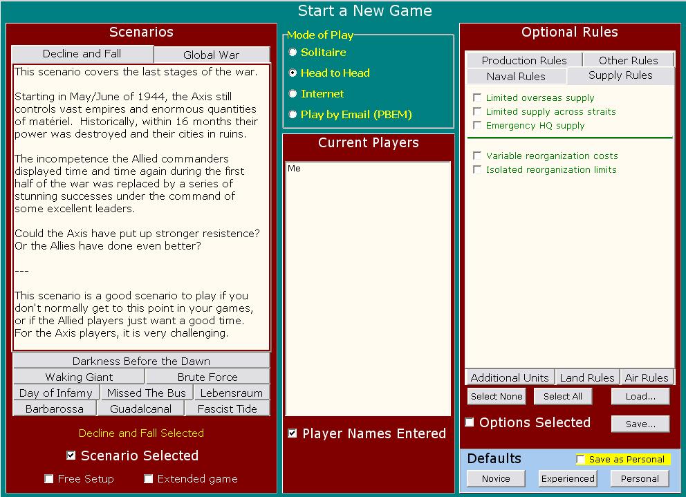686x497 pixels.
Task: Apply the Novice defaults
Action: point(495,478)
